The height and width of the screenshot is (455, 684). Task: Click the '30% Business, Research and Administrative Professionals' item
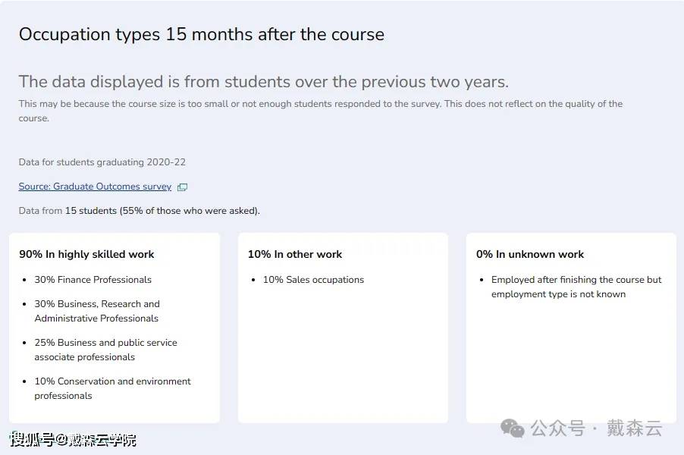click(97, 311)
